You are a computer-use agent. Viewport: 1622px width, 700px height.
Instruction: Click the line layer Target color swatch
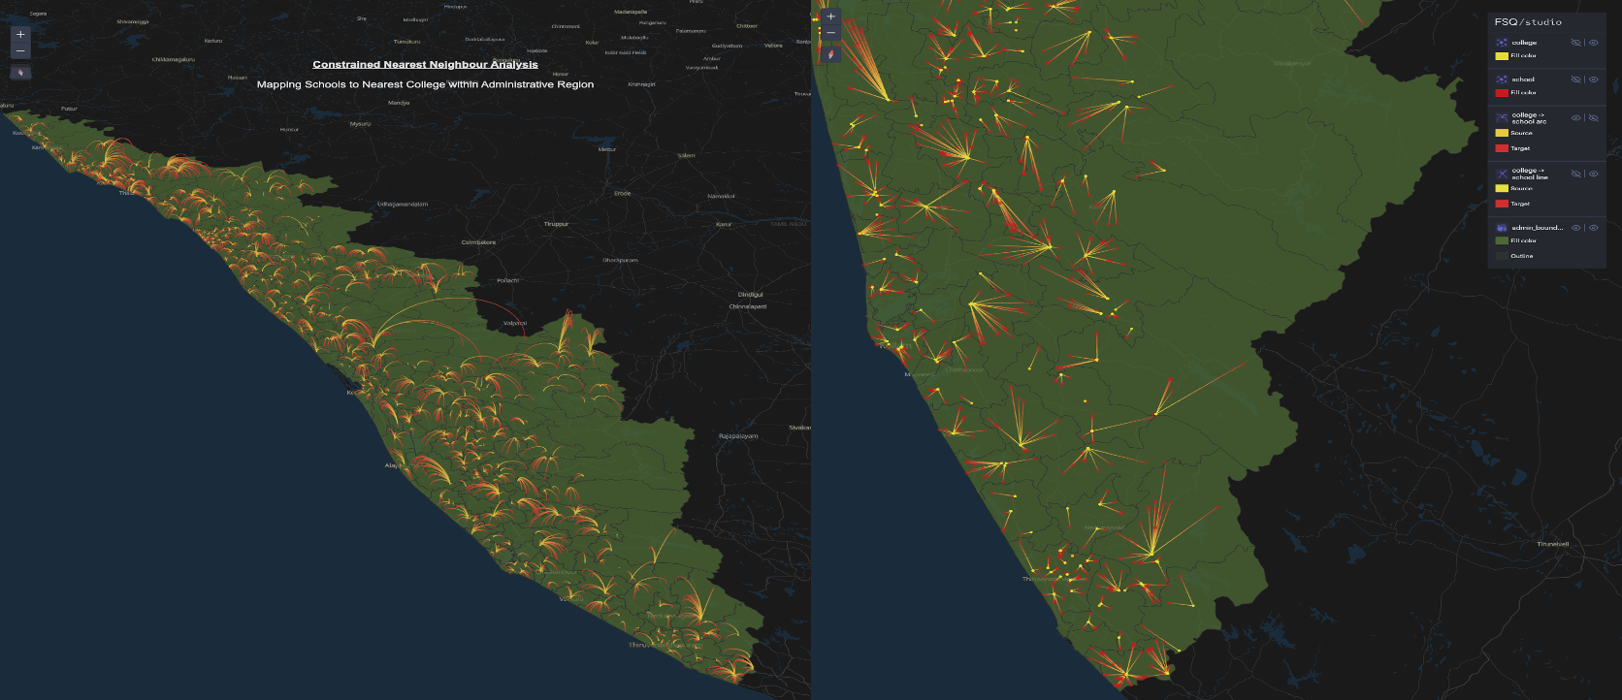click(x=1502, y=204)
